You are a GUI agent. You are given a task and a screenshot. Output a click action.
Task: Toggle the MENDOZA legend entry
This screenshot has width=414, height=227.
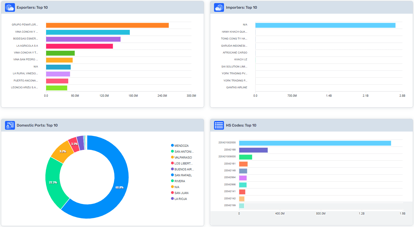click(x=181, y=146)
